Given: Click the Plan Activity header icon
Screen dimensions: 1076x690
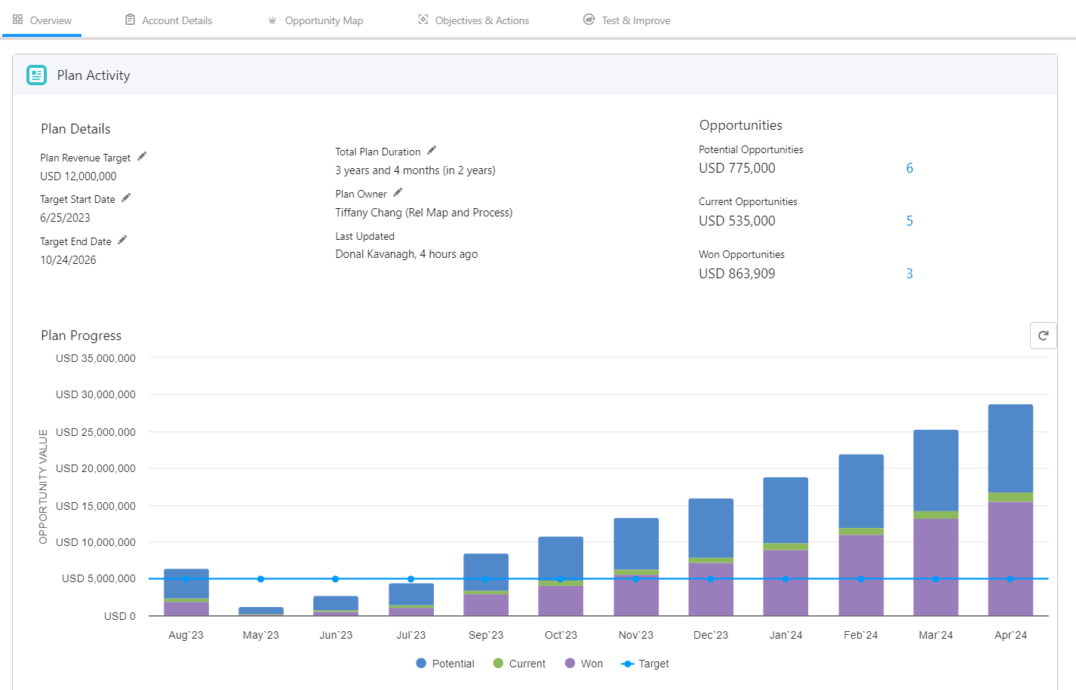Looking at the screenshot, I should click(x=36, y=75).
